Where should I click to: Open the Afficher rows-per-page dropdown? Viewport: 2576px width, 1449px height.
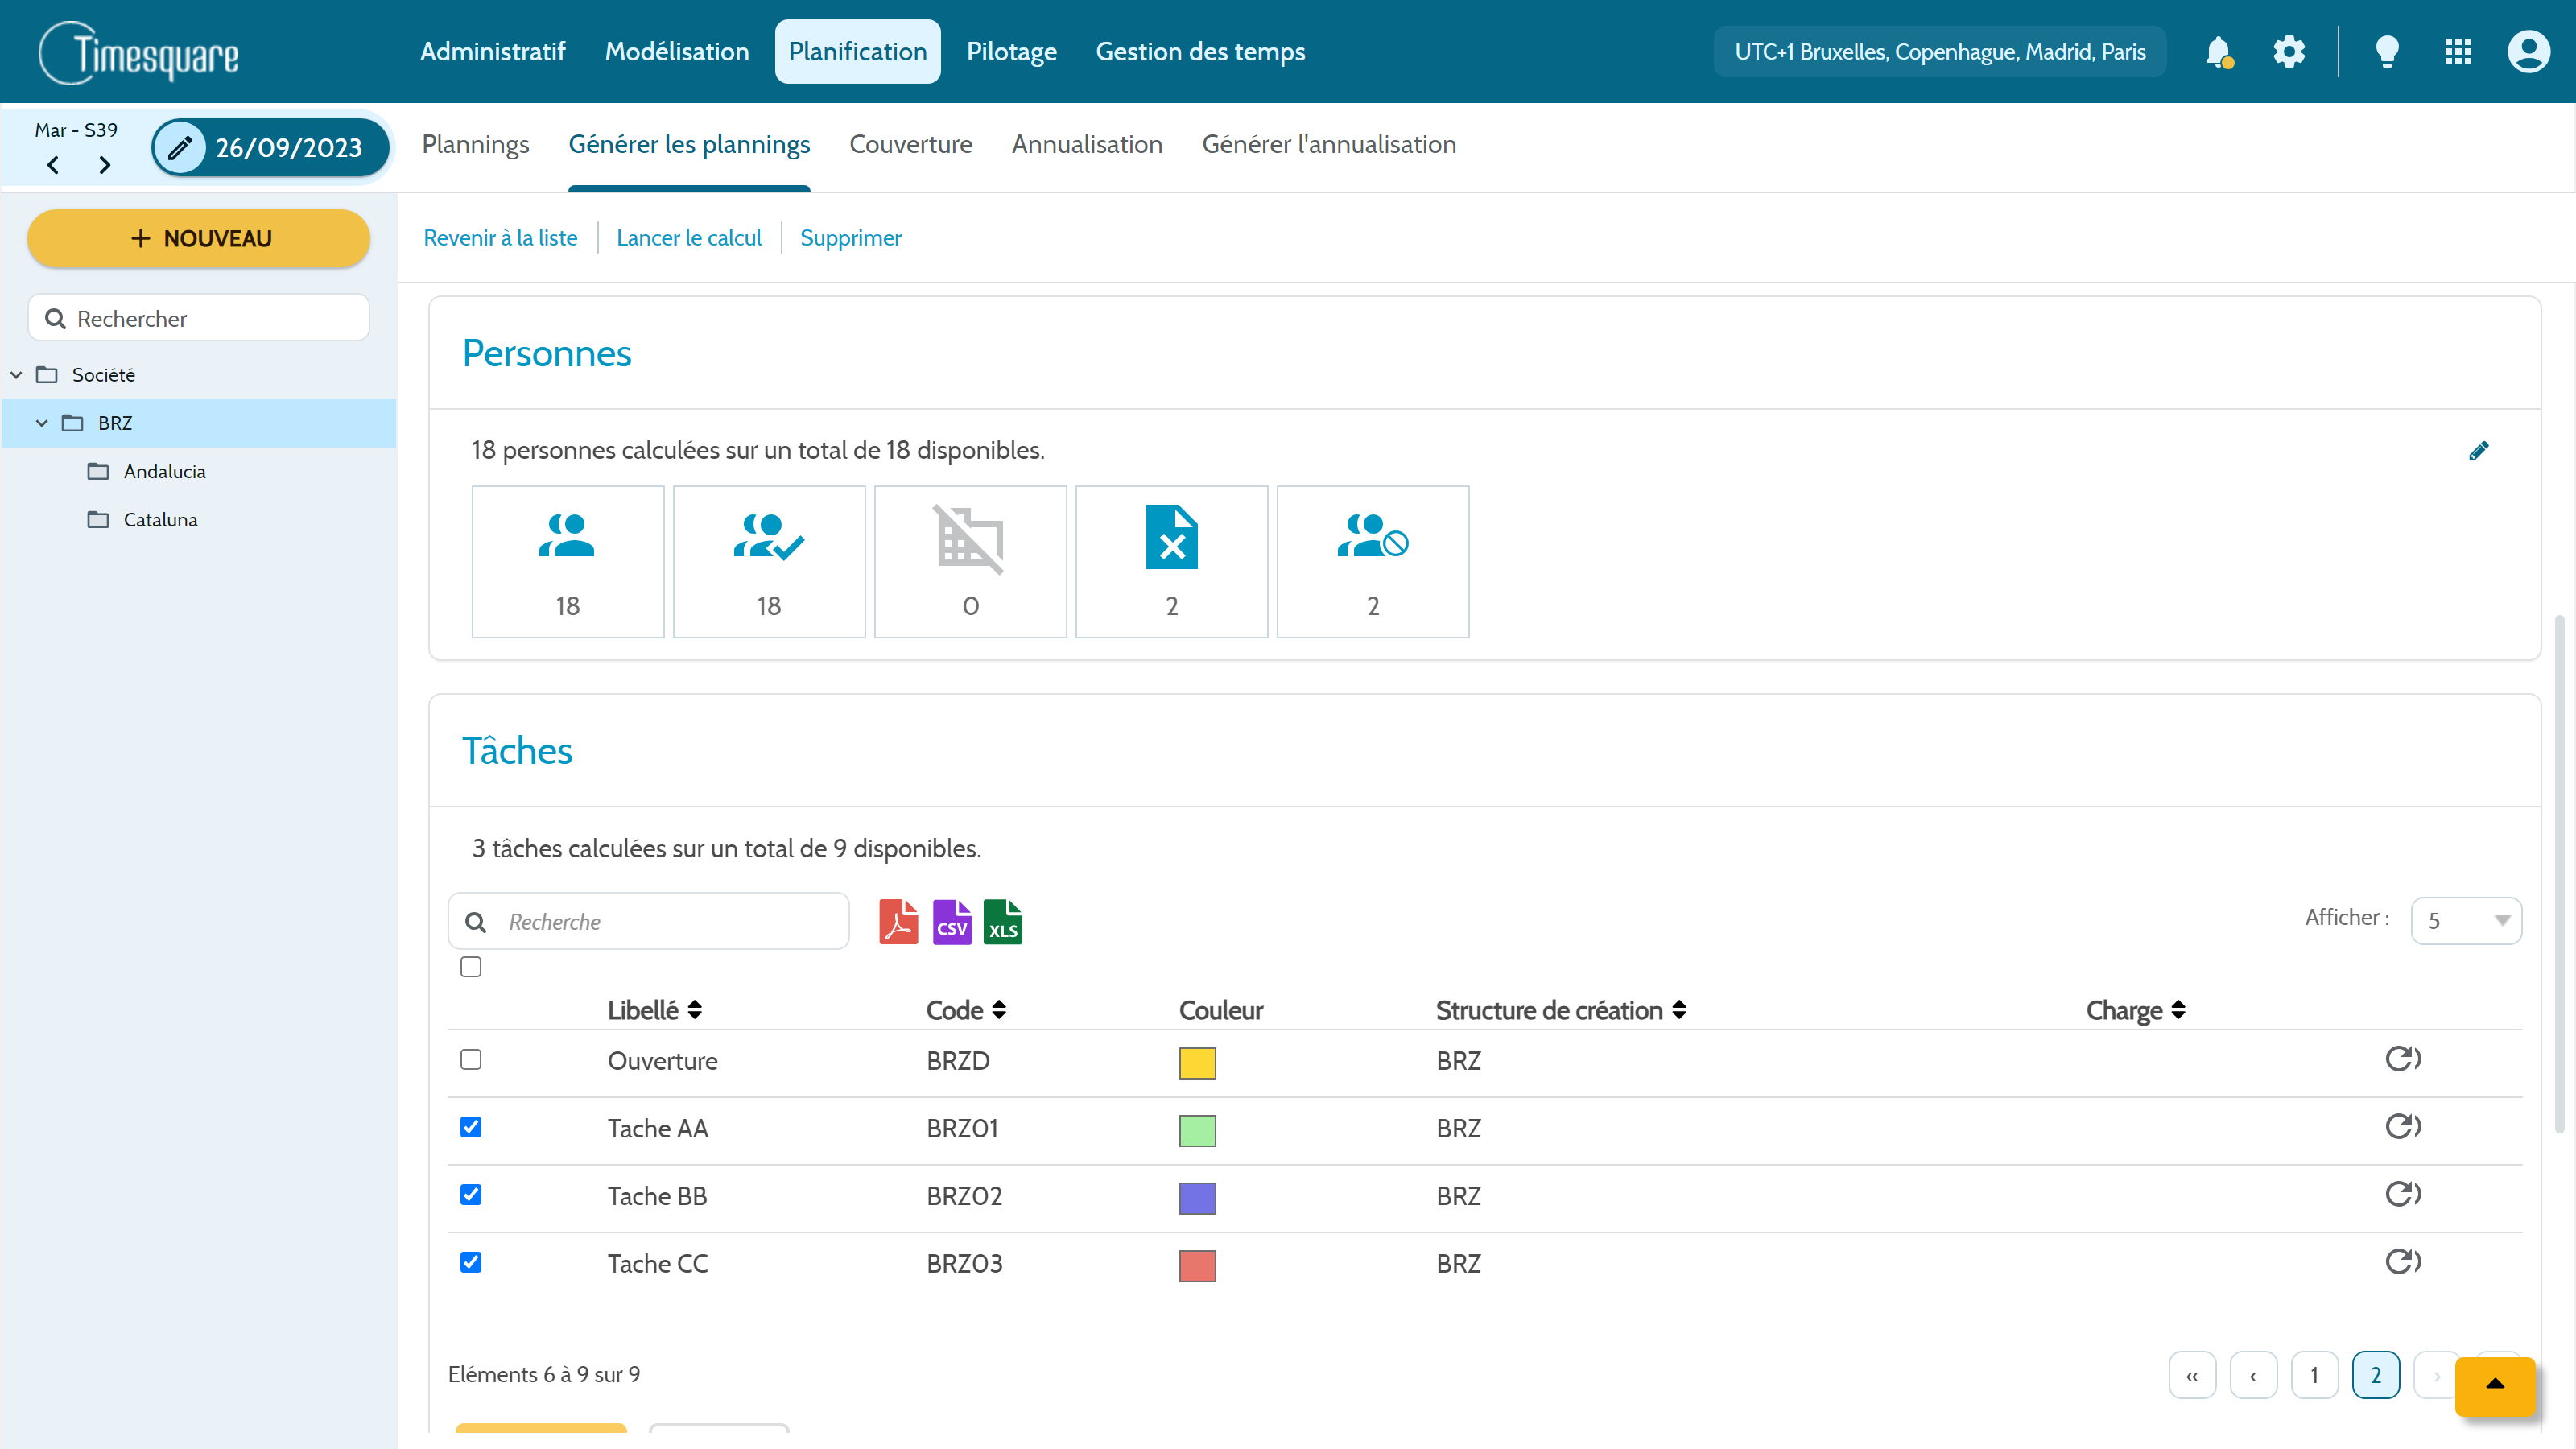2466,921
